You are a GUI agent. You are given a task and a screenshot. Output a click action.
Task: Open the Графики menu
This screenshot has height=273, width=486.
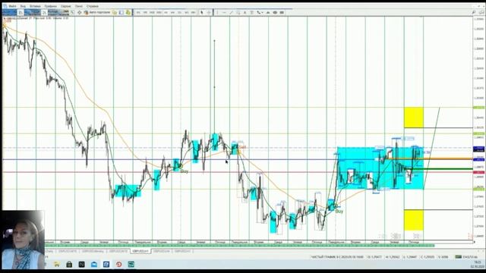click(x=51, y=6)
